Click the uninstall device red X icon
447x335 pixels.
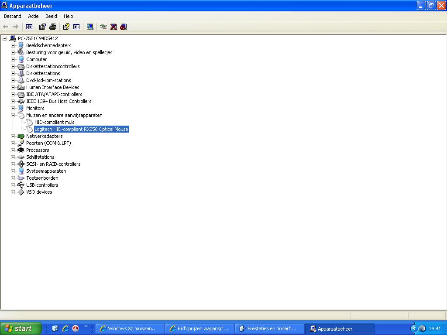(x=113, y=27)
